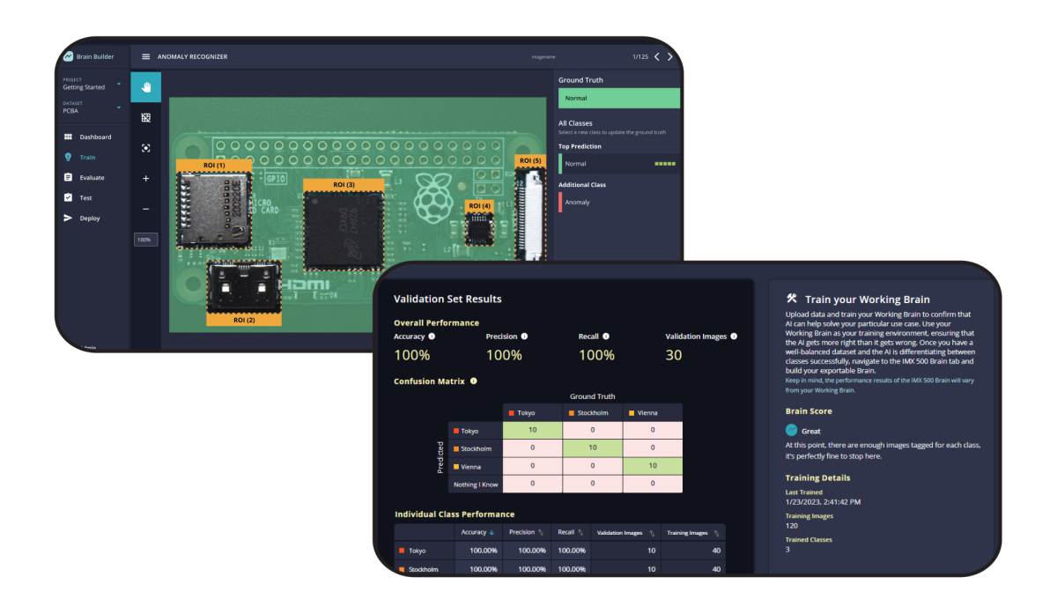Click the Dashboard grid icon
Image resolution: width=1057 pixels, height=614 pixels.
tap(68, 137)
